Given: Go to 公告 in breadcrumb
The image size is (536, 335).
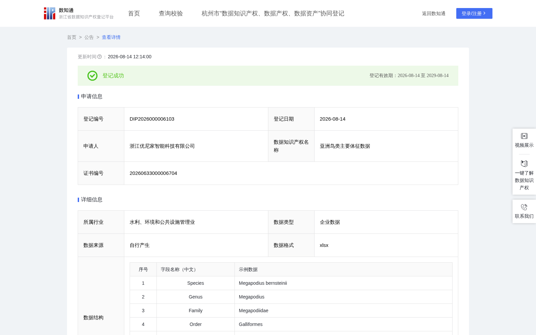Looking at the screenshot, I should pos(89,37).
